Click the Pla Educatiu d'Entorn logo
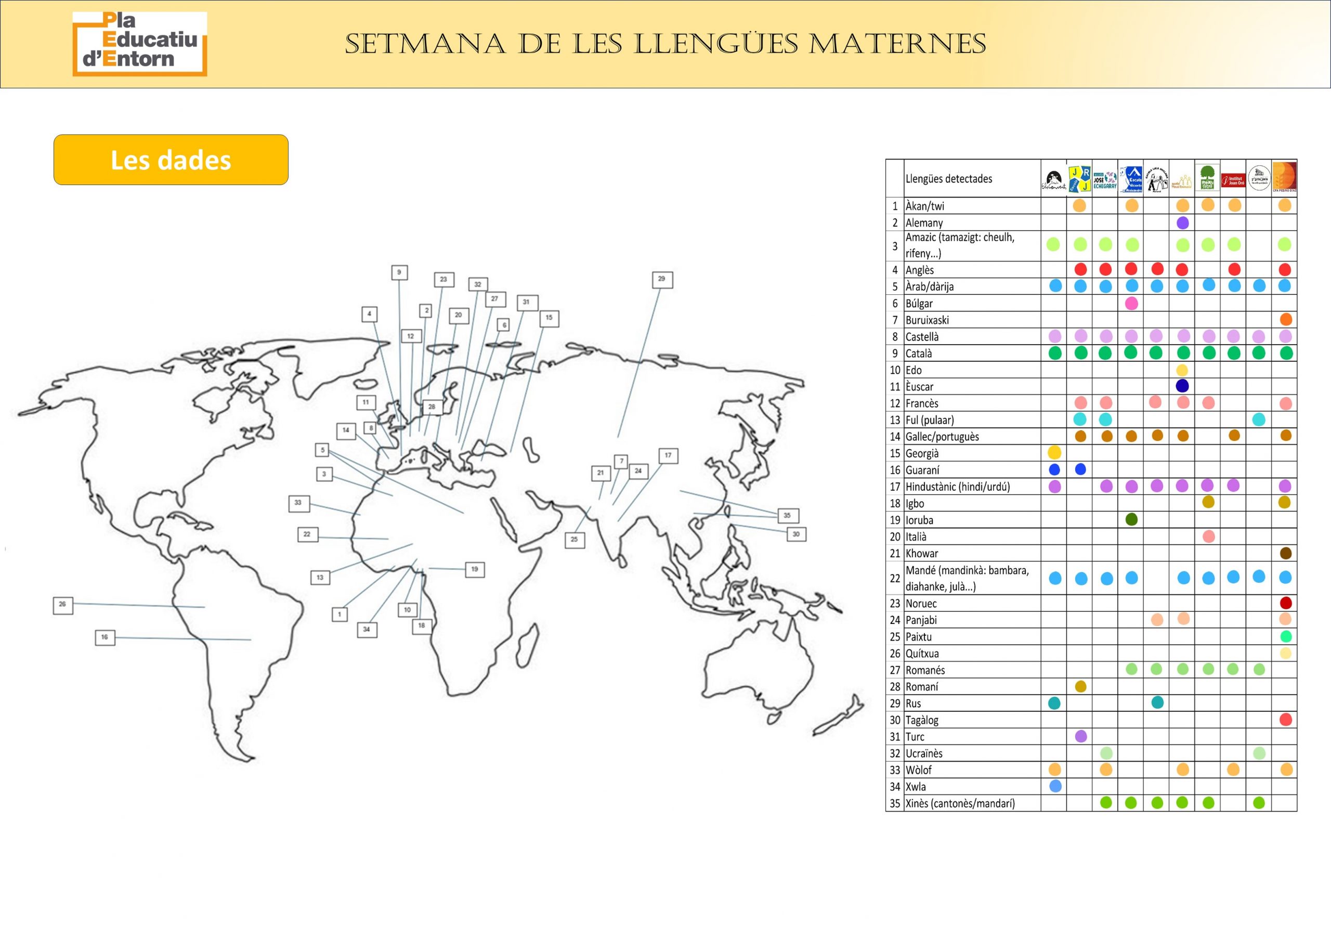 pyautogui.click(x=140, y=44)
